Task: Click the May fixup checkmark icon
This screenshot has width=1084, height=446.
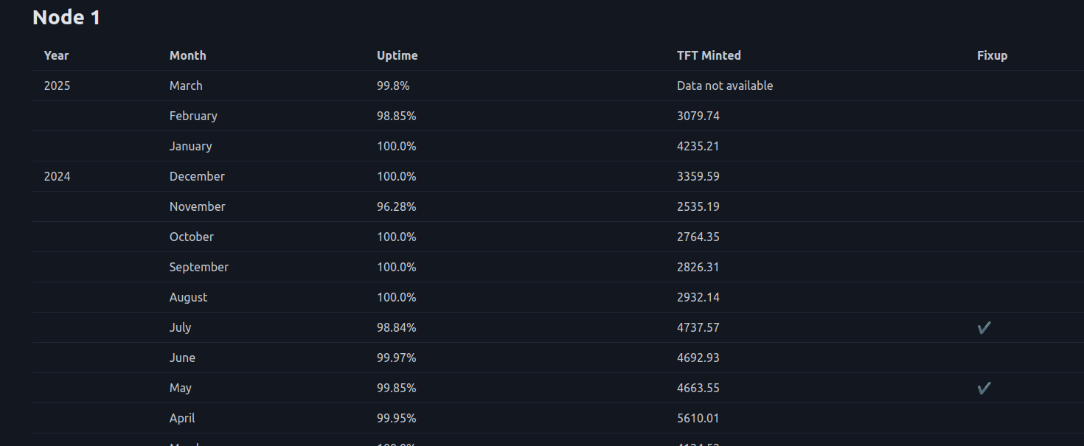Action: pyautogui.click(x=984, y=388)
